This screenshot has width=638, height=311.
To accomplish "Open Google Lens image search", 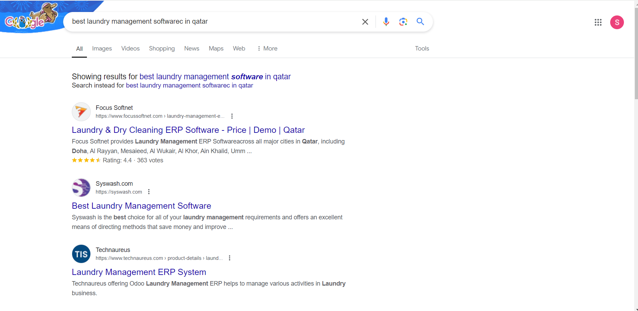I will [x=403, y=22].
